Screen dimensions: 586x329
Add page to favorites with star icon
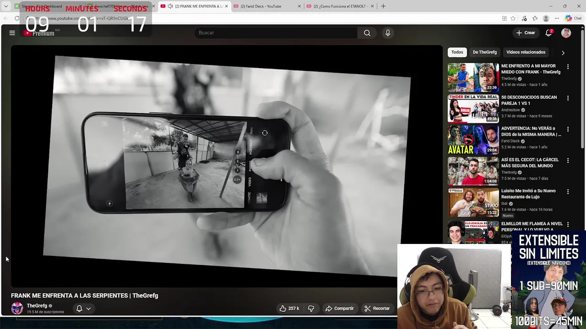513,18
